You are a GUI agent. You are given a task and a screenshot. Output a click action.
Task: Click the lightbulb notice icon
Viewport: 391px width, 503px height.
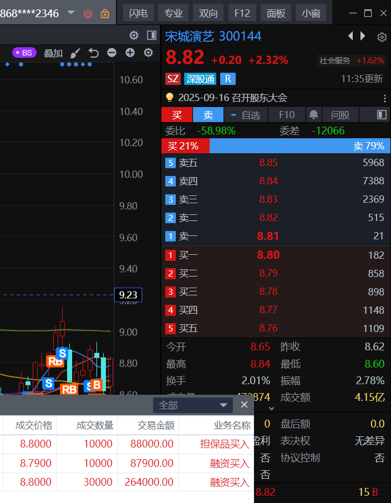pos(170,97)
